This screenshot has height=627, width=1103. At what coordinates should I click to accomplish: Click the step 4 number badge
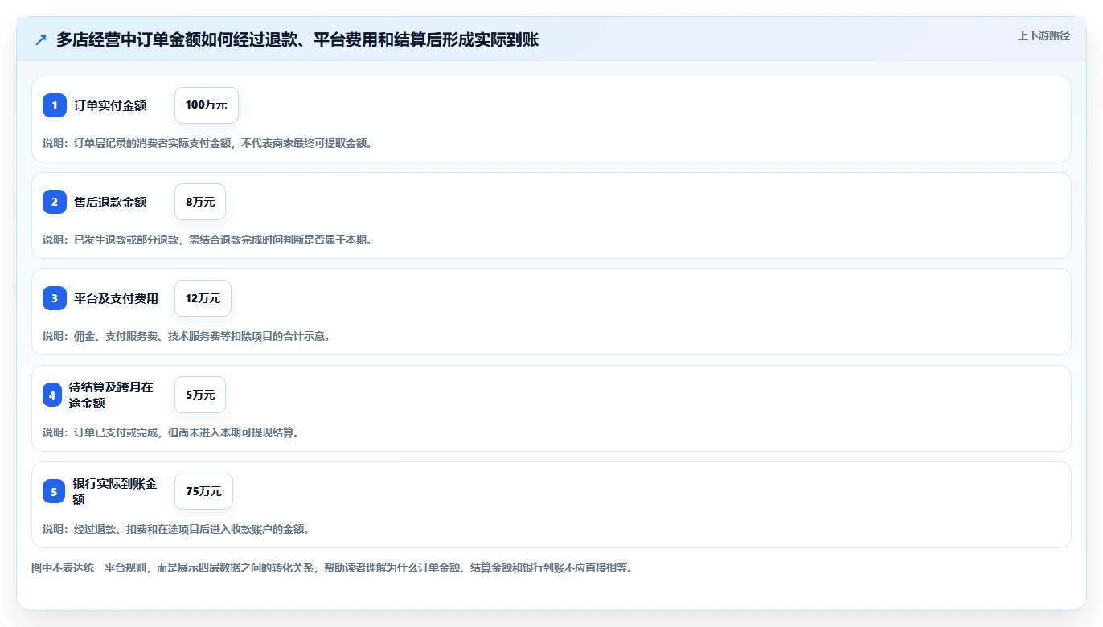coord(52,395)
